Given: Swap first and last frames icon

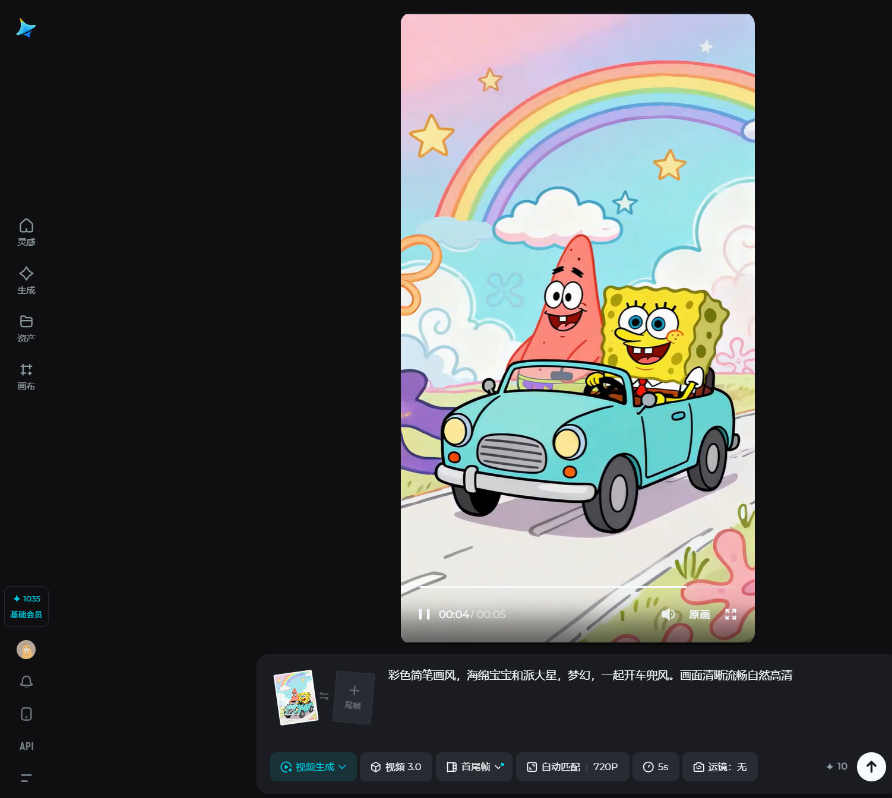Looking at the screenshot, I should (x=324, y=696).
